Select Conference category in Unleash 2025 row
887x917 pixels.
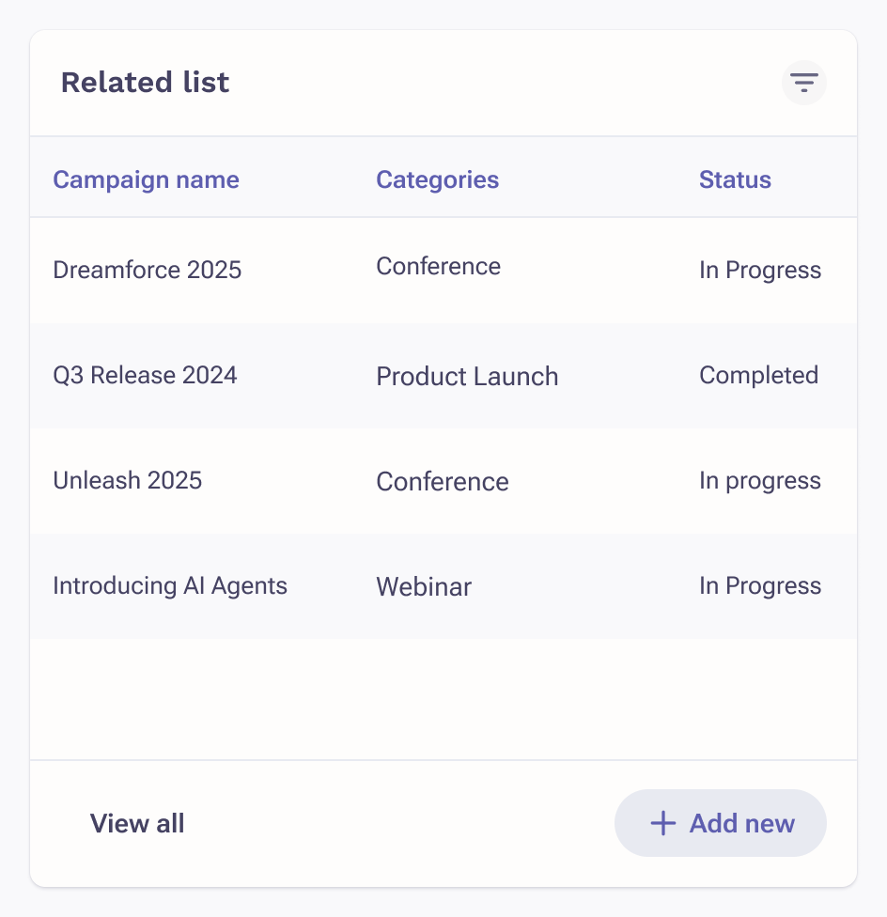[443, 481]
